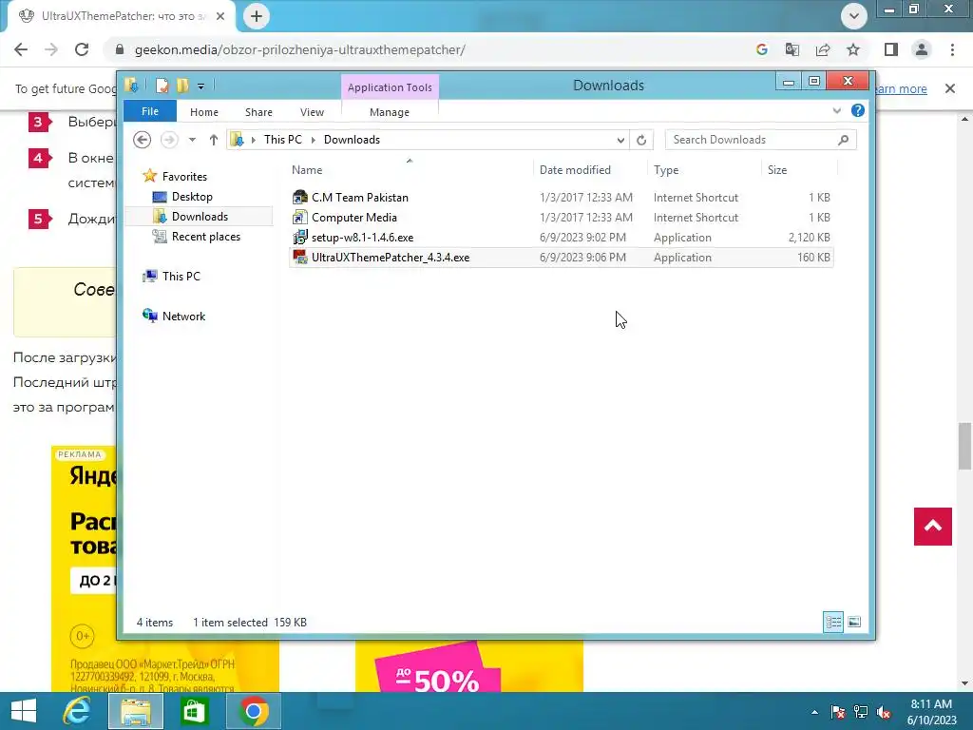
Task: Reload the Chrome page
Action: [x=82, y=49]
